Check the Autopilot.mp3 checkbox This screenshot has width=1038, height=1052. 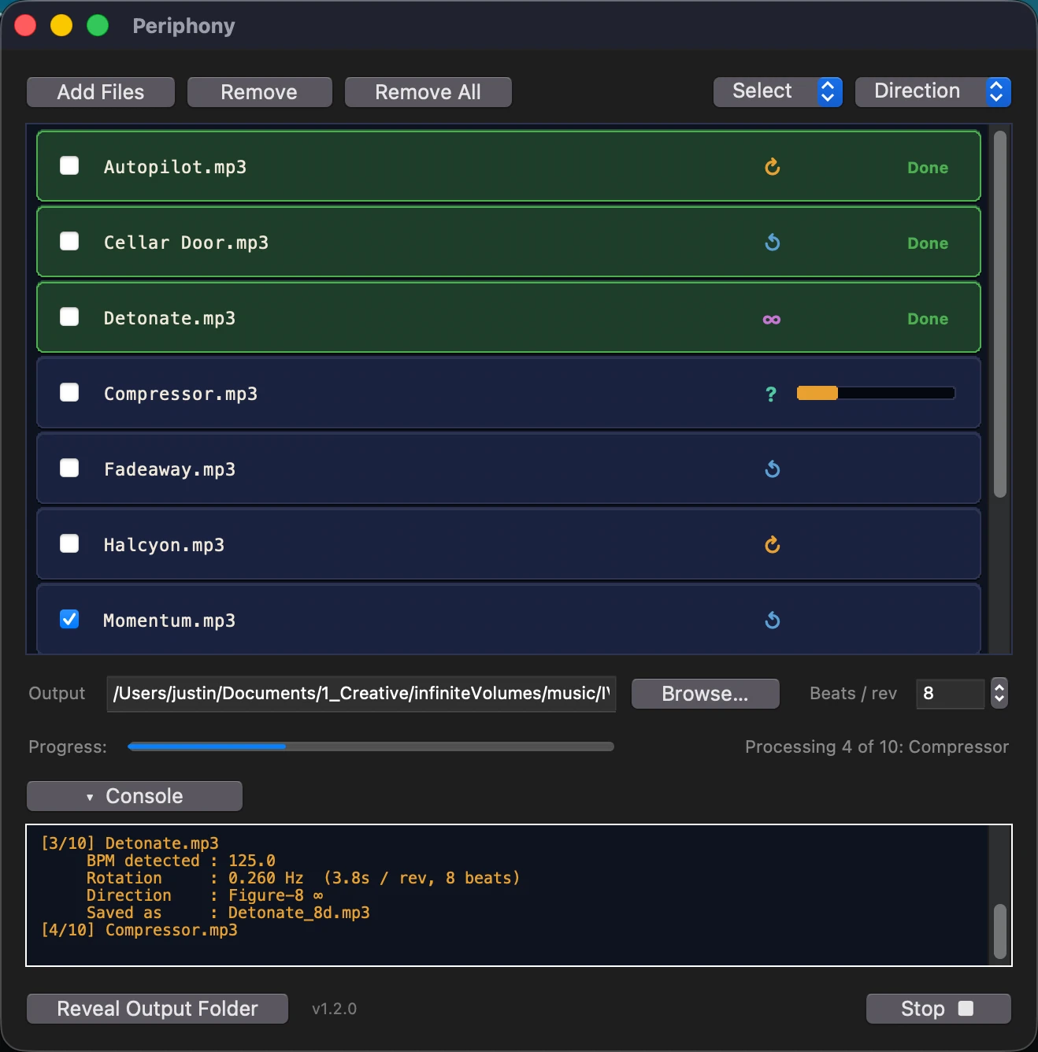pyautogui.click(x=69, y=165)
